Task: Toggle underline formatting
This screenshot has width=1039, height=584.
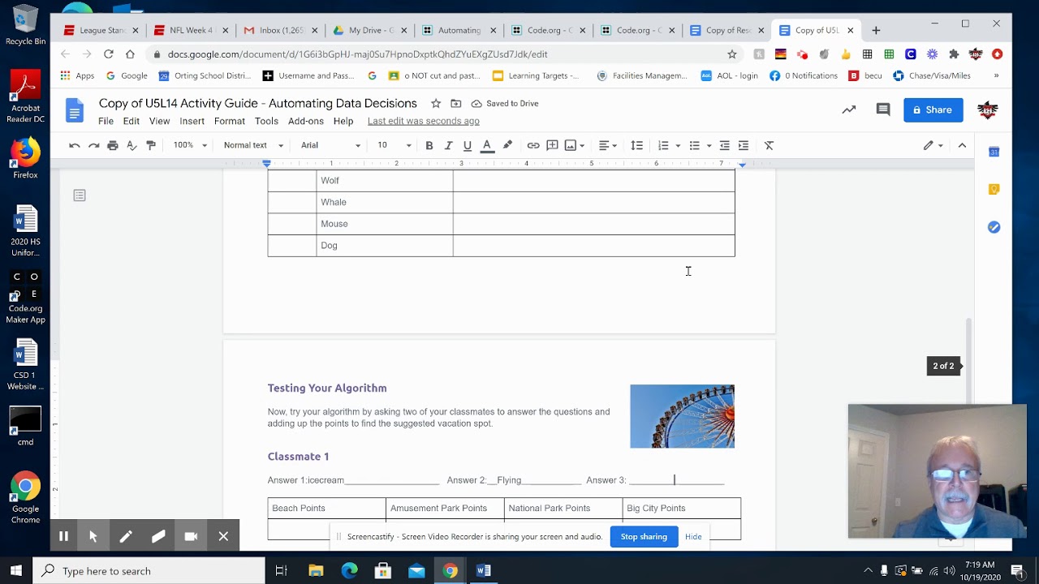Action: click(468, 145)
